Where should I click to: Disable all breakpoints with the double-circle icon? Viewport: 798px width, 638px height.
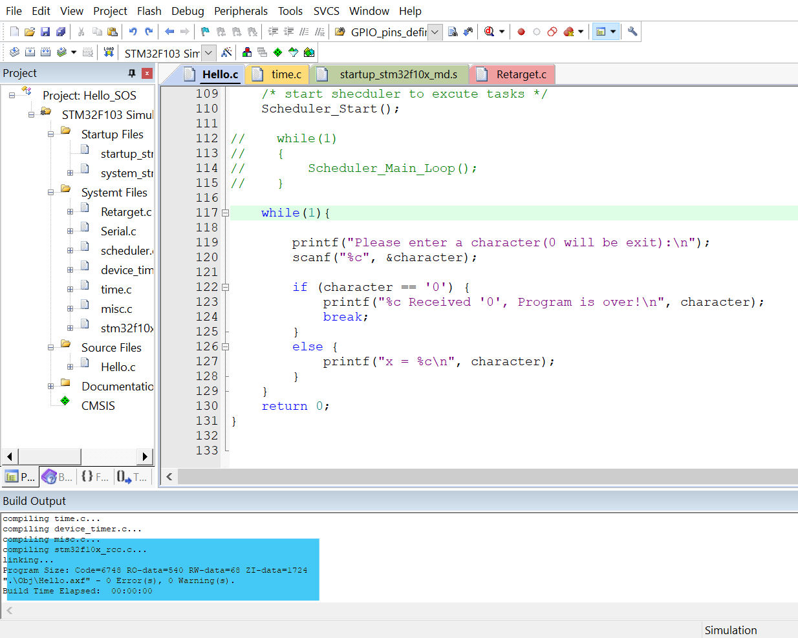point(552,32)
